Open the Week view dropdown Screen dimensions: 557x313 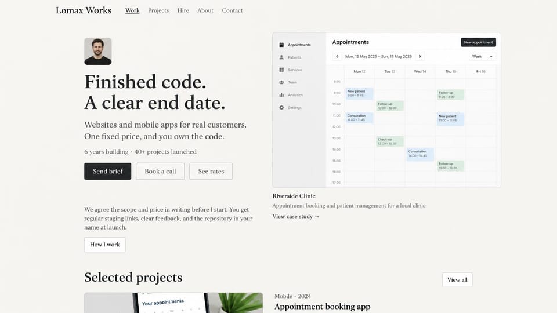(x=482, y=56)
